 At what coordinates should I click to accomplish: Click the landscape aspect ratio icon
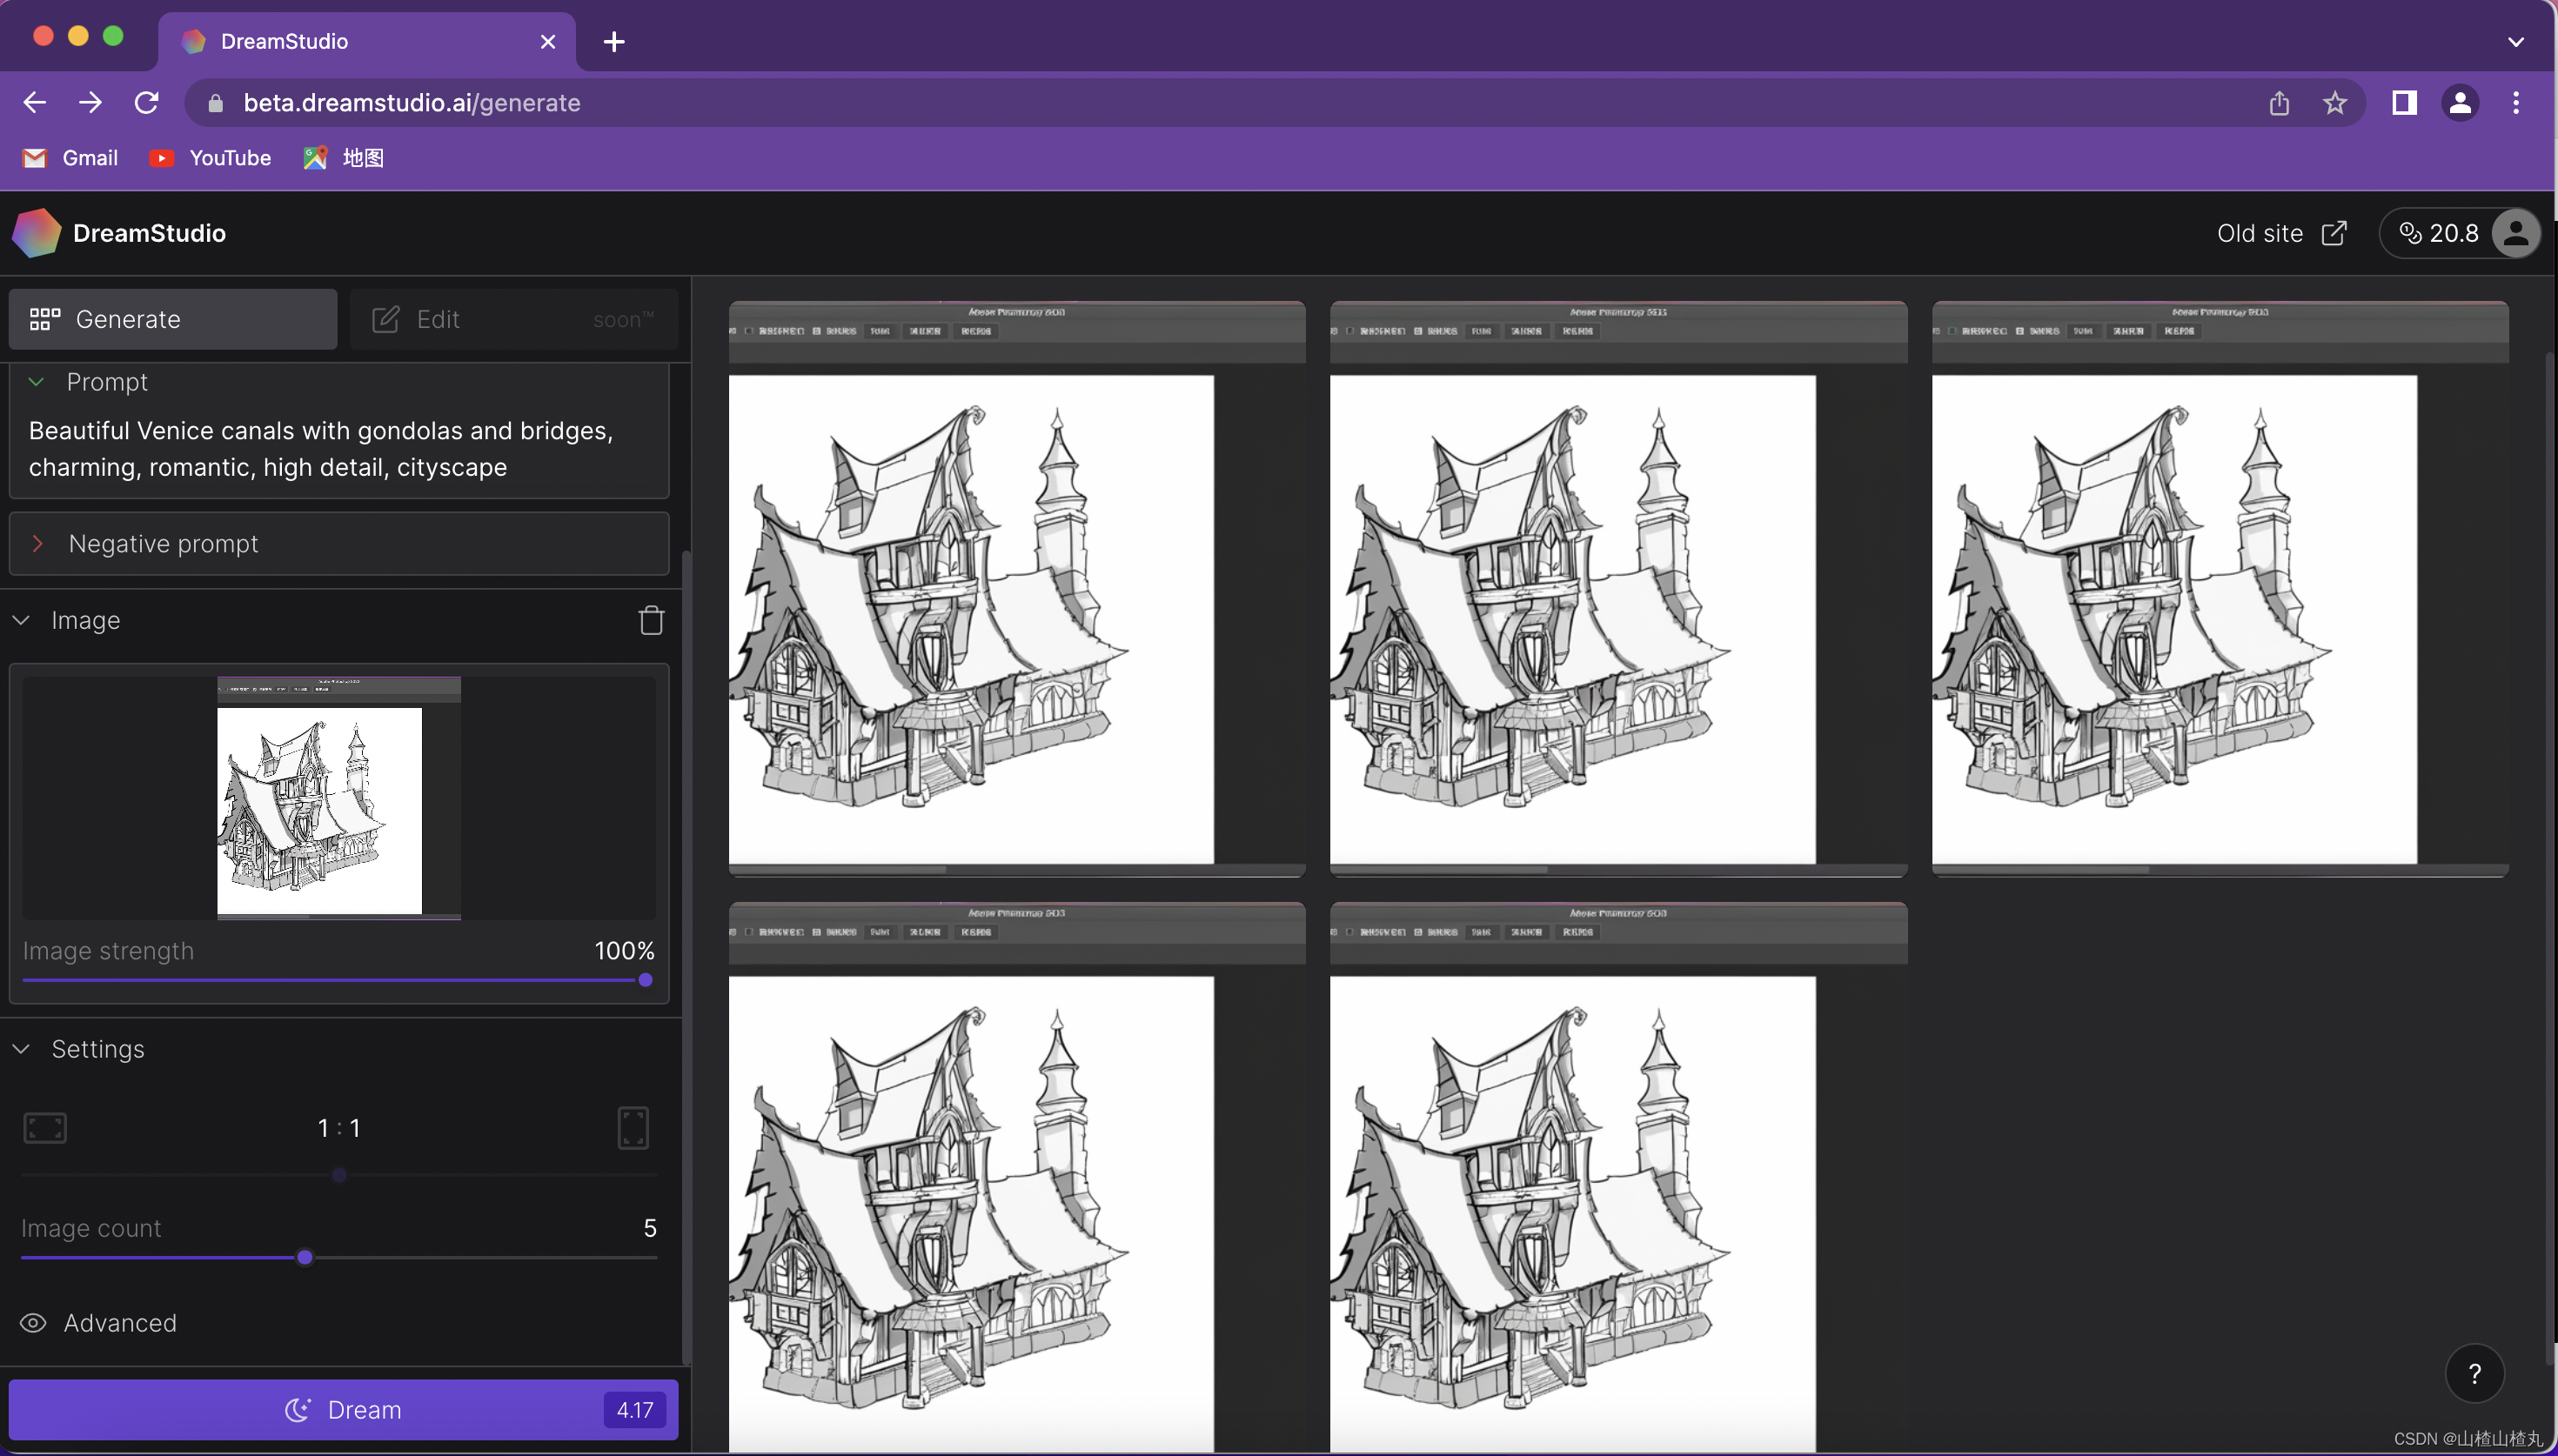coord(45,1128)
